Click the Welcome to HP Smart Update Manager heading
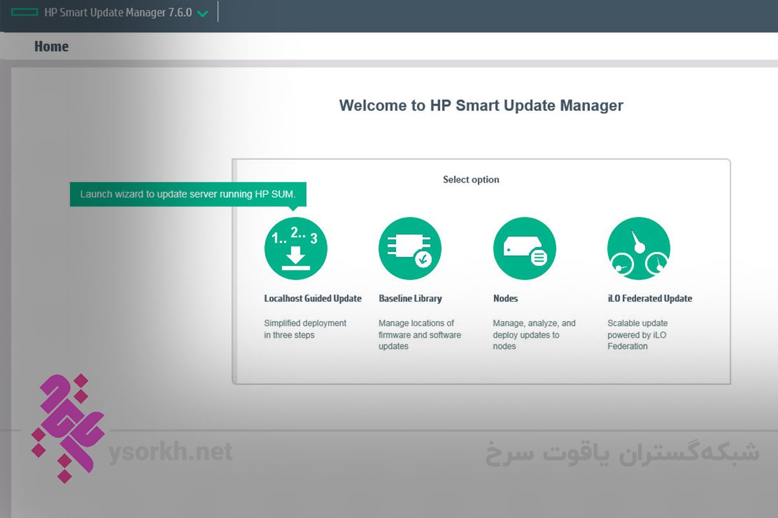This screenshot has width=778, height=518. point(481,106)
